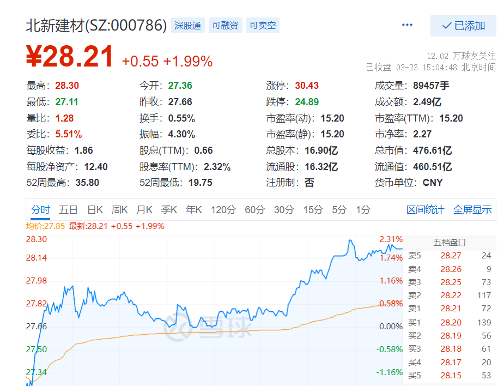The height and width of the screenshot is (386, 504).
Task: Click the 卖5 row priced 28.27
Action: tap(450, 256)
